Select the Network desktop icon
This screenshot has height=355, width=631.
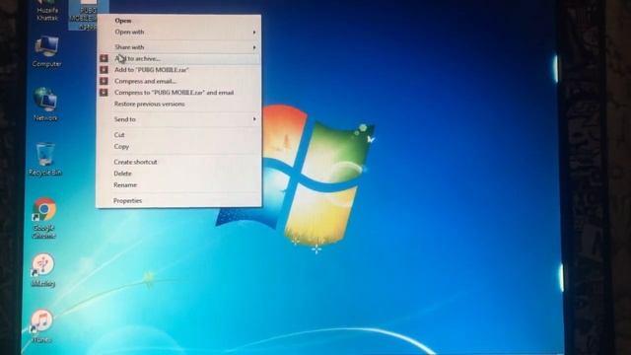(45, 104)
